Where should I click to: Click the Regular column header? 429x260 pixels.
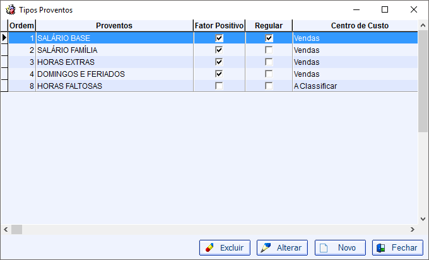coord(269,26)
